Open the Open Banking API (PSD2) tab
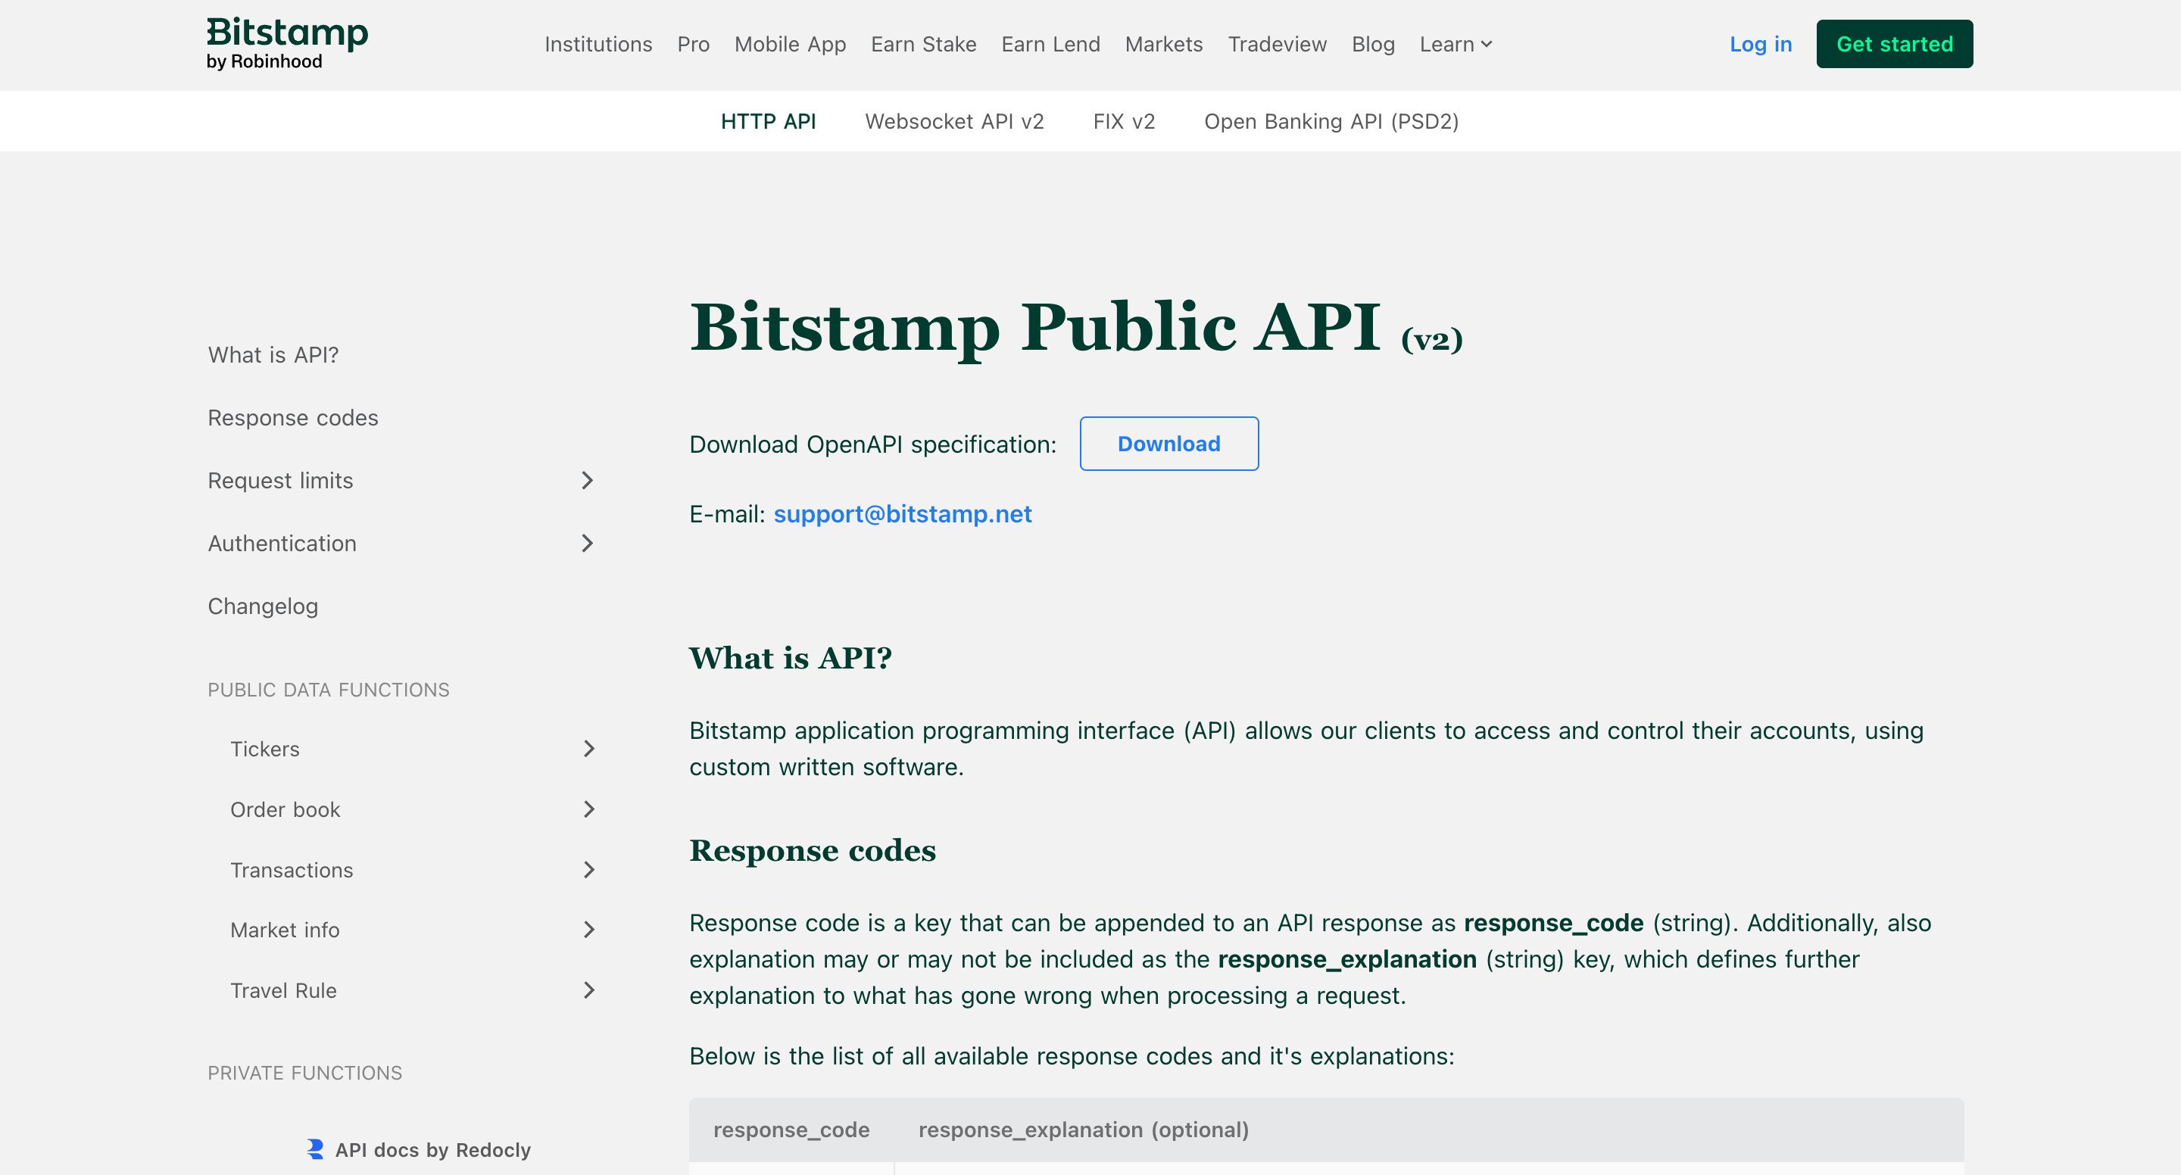Screen dimensions: 2181x1175 point(1331,121)
